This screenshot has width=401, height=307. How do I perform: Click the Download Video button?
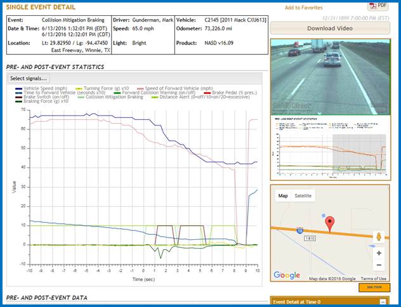pyautogui.click(x=329, y=29)
